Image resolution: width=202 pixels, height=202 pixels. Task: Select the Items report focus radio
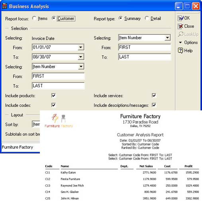[34, 18]
